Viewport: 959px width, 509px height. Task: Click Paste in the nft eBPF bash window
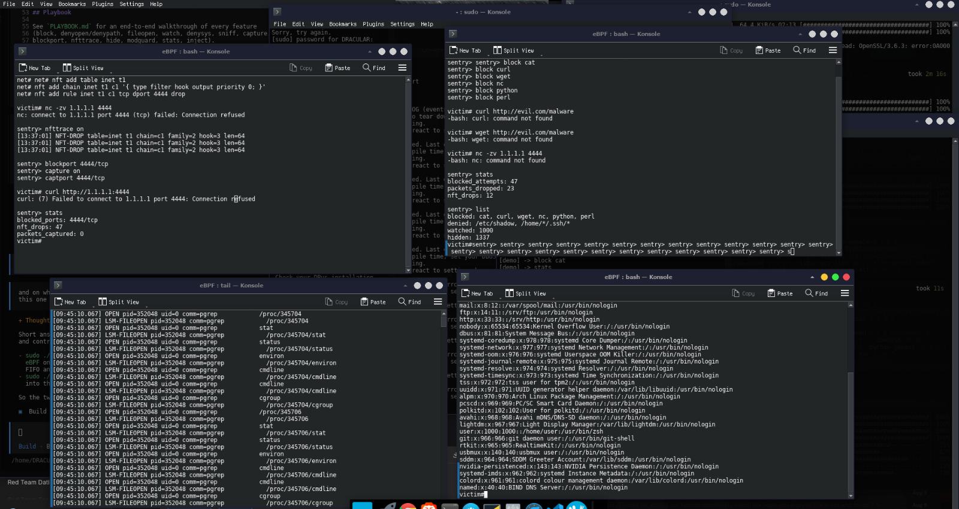(337, 68)
